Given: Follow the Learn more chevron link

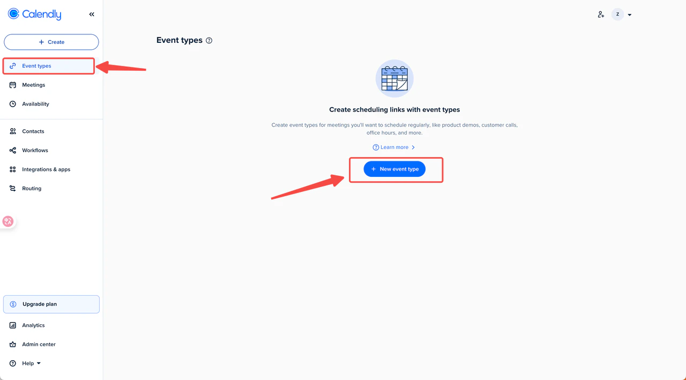Looking at the screenshot, I should point(394,147).
